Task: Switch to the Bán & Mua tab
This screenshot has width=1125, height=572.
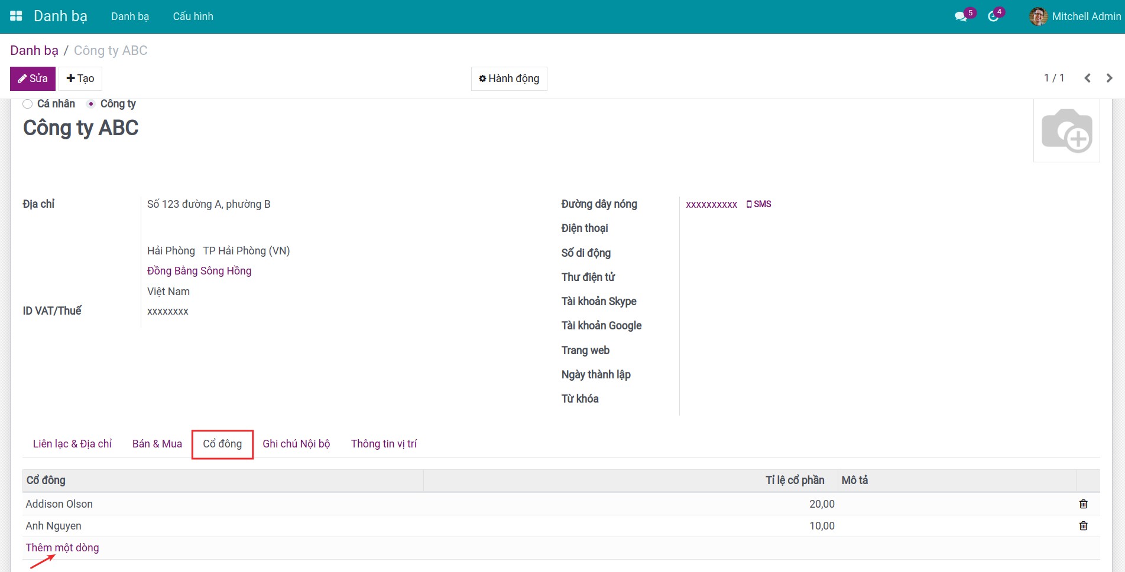Action: click(x=157, y=444)
